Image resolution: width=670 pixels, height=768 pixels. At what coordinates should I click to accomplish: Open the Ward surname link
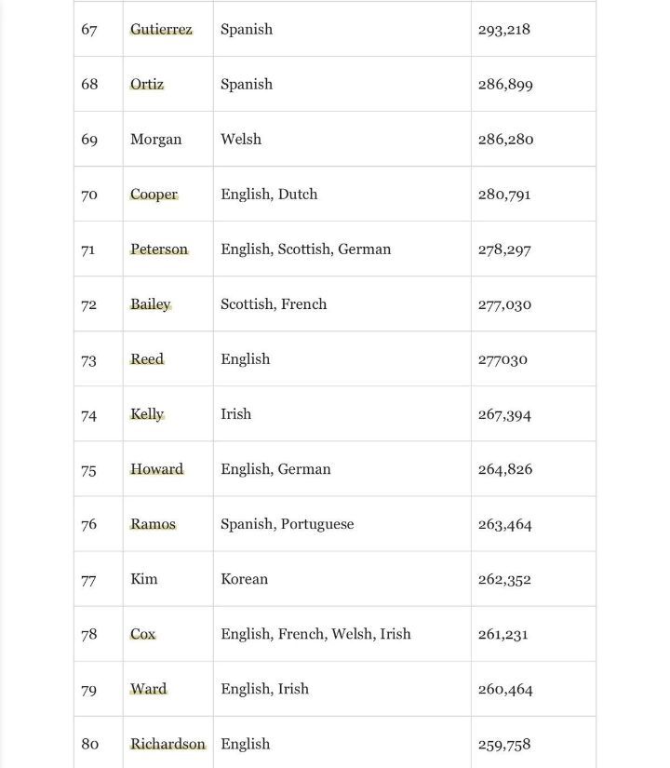click(148, 689)
